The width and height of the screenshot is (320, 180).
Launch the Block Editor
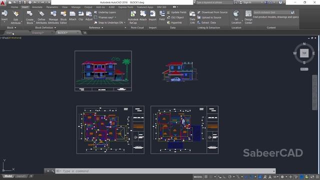coord(63,17)
